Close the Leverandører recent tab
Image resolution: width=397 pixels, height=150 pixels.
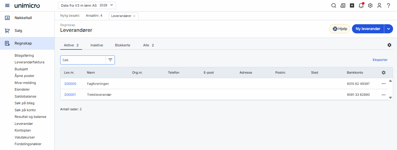[x=134, y=16]
